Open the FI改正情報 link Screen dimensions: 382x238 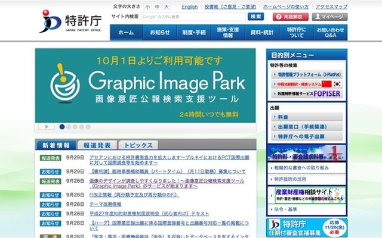pyautogui.click(x=134, y=195)
